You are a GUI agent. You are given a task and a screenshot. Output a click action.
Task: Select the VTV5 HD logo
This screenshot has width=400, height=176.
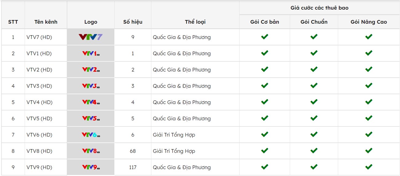coord(90,118)
